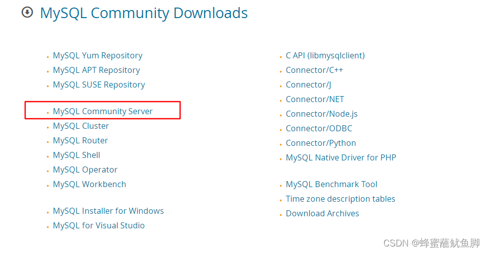Click the download circle icon beside the heading
487x253 pixels.
click(27, 13)
